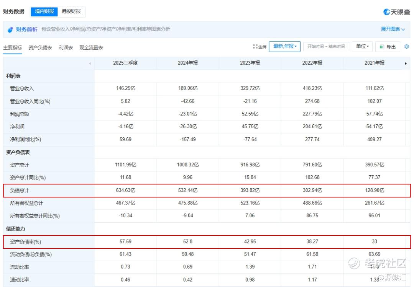414x287 pixels.
Task: Click the 财务简析 link
Action: click(x=27, y=29)
